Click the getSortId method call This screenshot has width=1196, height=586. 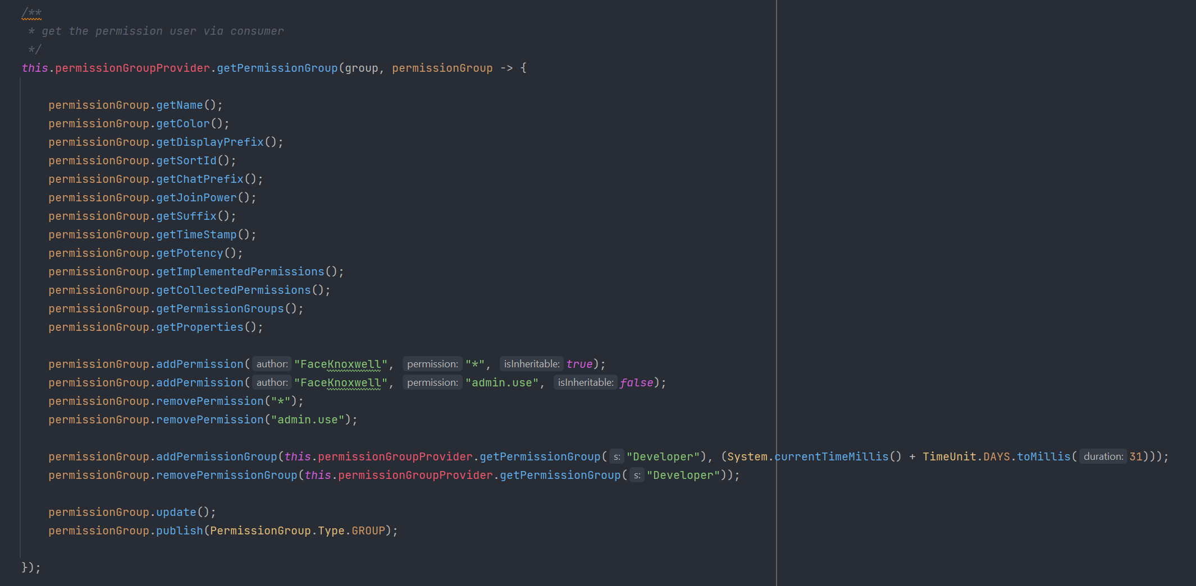tap(186, 160)
